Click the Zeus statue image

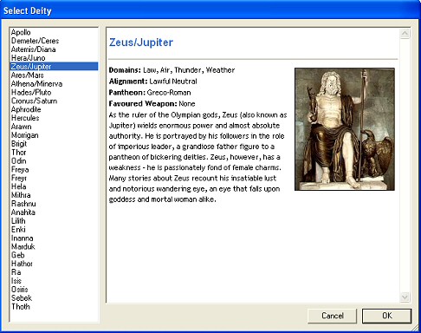pos(345,129)
